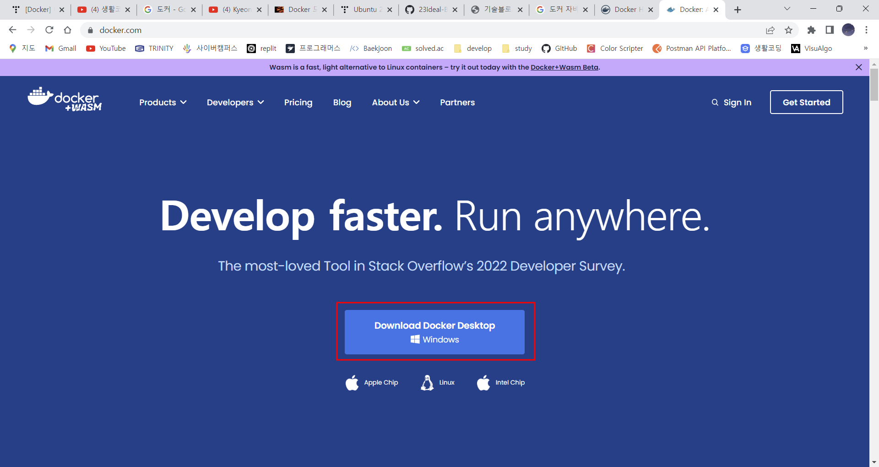Go forward in browser history
Image resolution: width=879 pixels, height=467 pixels.
pyautogui.click(x=31, y=30)
